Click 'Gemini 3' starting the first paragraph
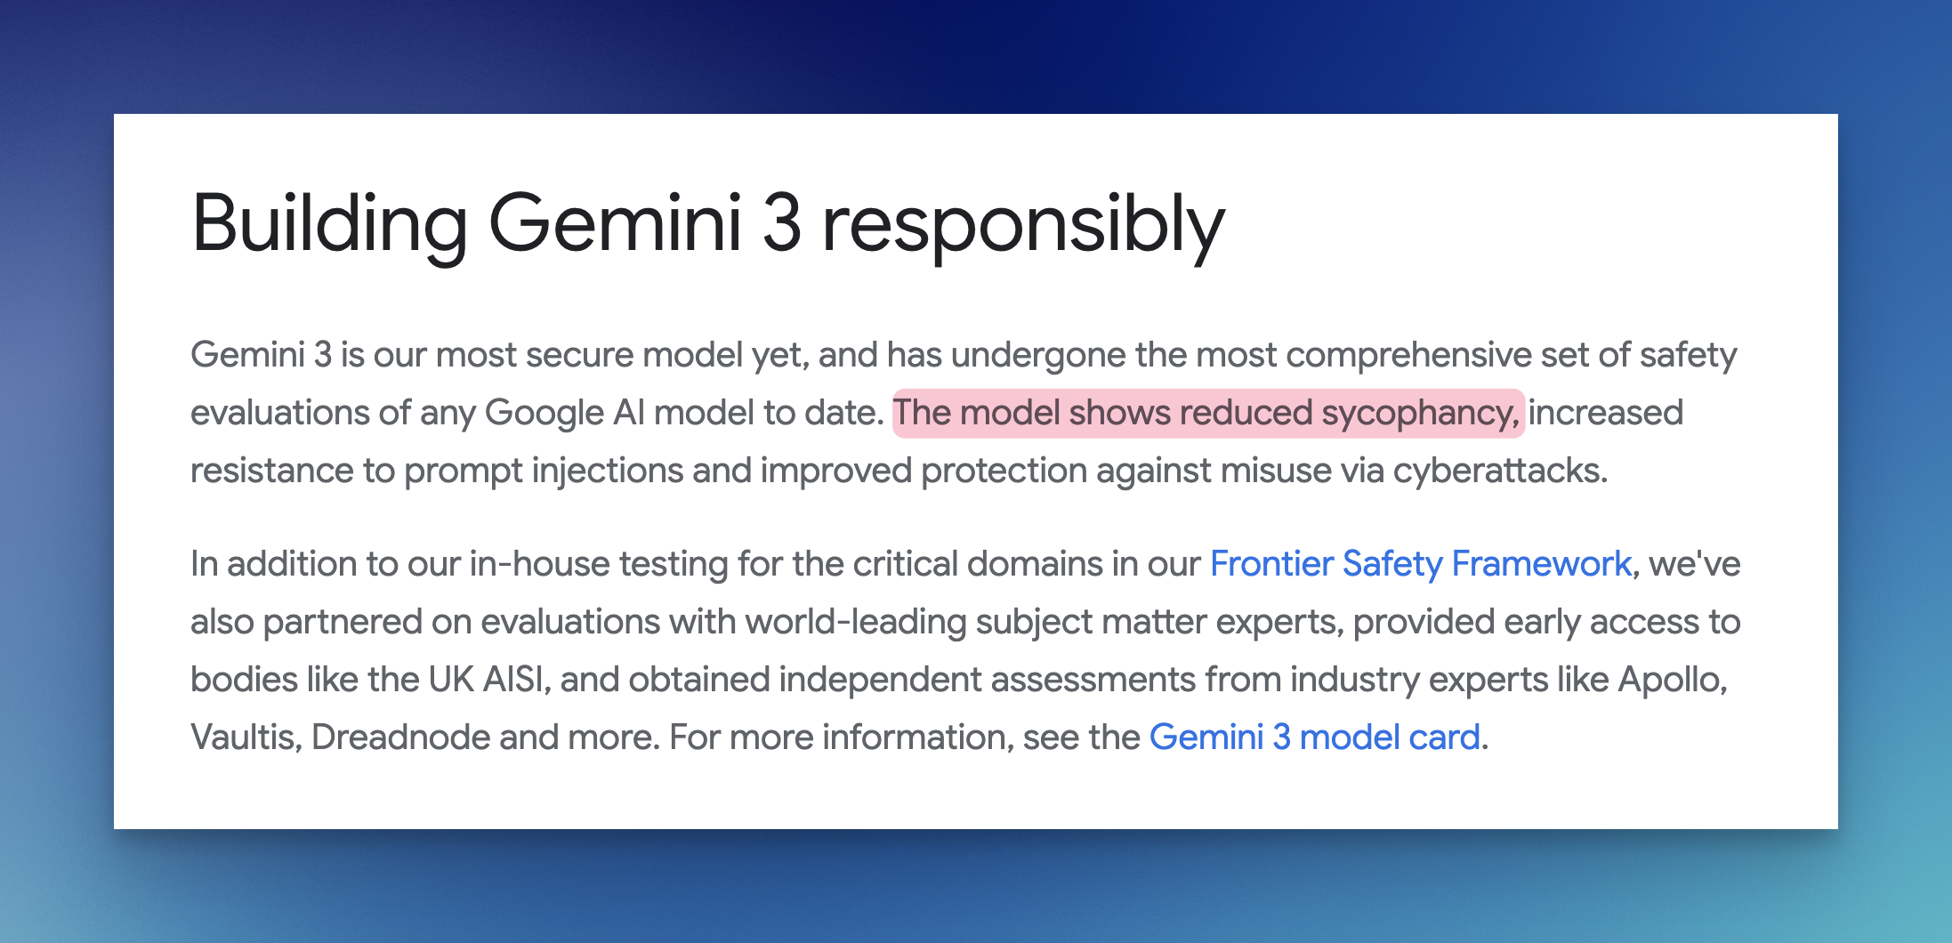The image size is (1952, 943). [261, 355]
